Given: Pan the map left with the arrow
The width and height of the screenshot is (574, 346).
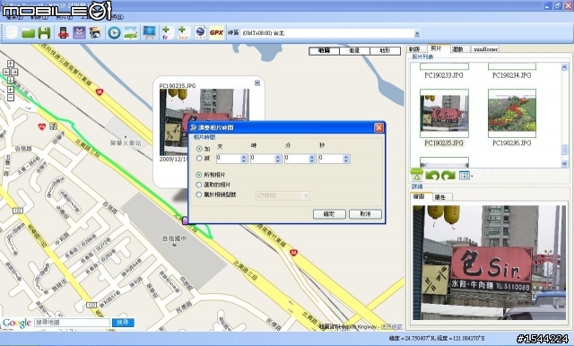Looking at the screenshot, I should (6, 72).
